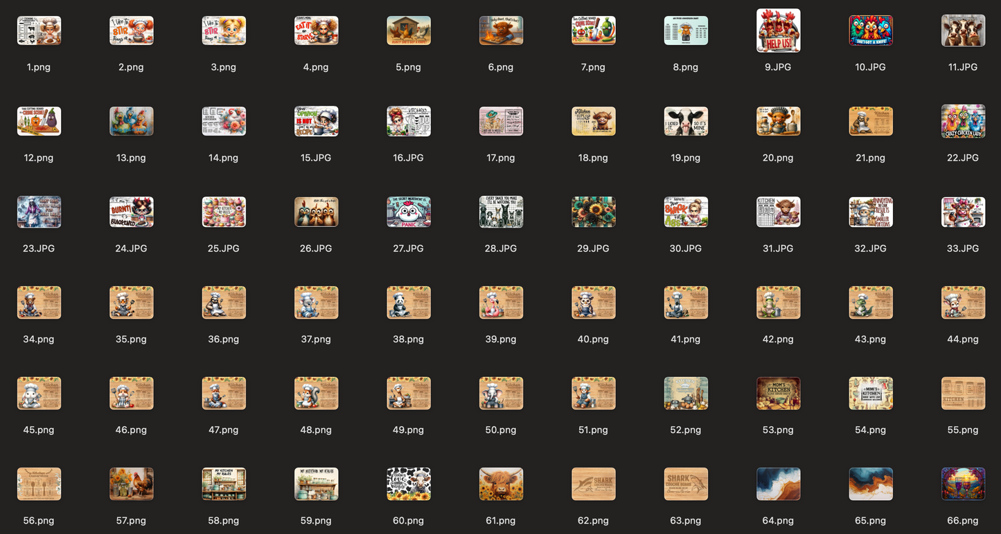1001x534 pixels.
Task: View the 66.JPG colorful stained glass thumbnail
Action: [963, 484]
